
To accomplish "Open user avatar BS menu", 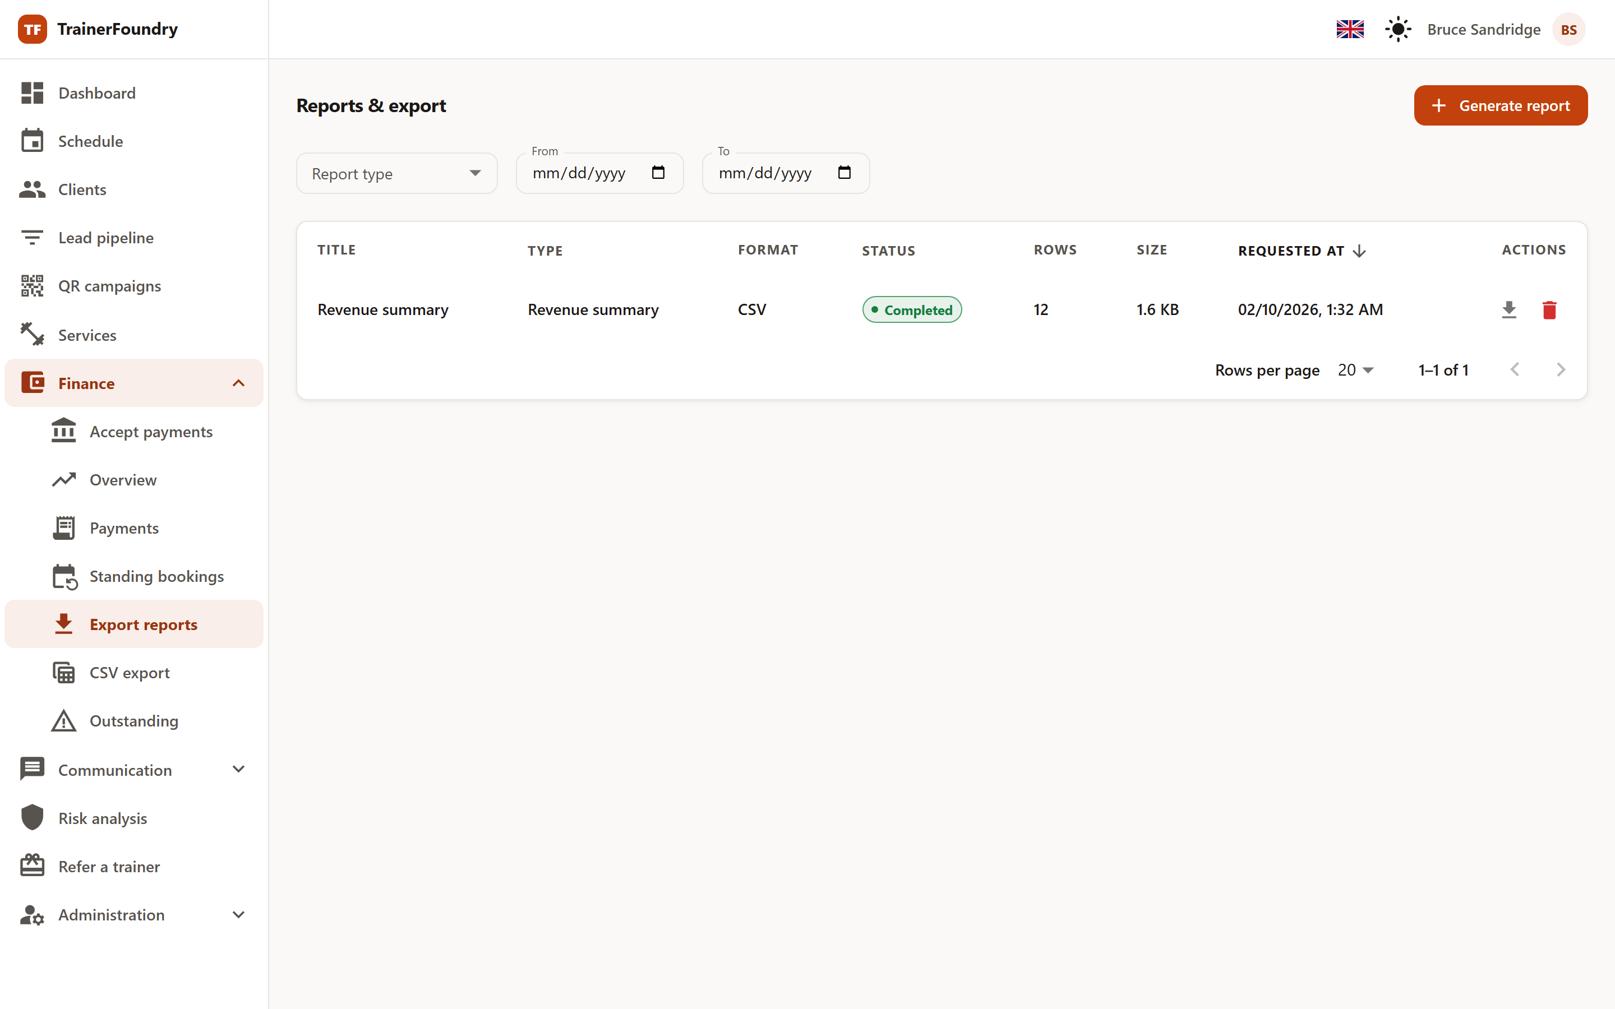I will [x=1569, y=29].
